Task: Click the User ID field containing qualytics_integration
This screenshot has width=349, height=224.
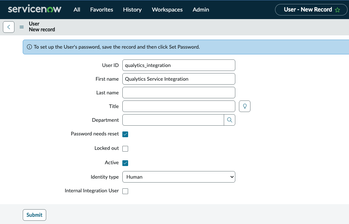Action: click(179, 65)
